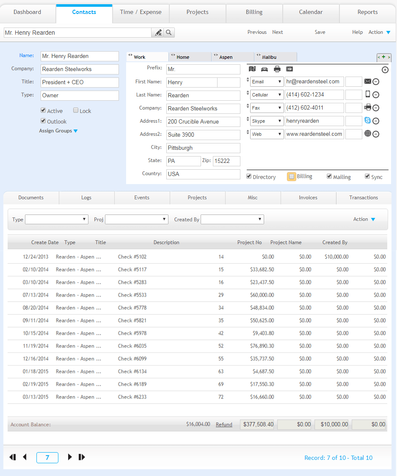Image resolution: width=397 pixels, height=476 pixels.
Task: Click the blue Name label
Action: pos(27,55)
